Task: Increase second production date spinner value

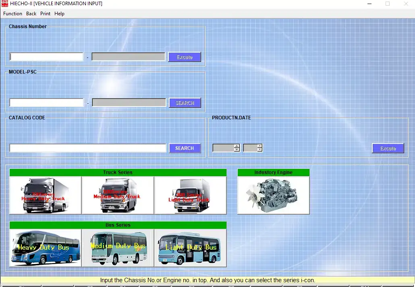Action: (259, 146)
